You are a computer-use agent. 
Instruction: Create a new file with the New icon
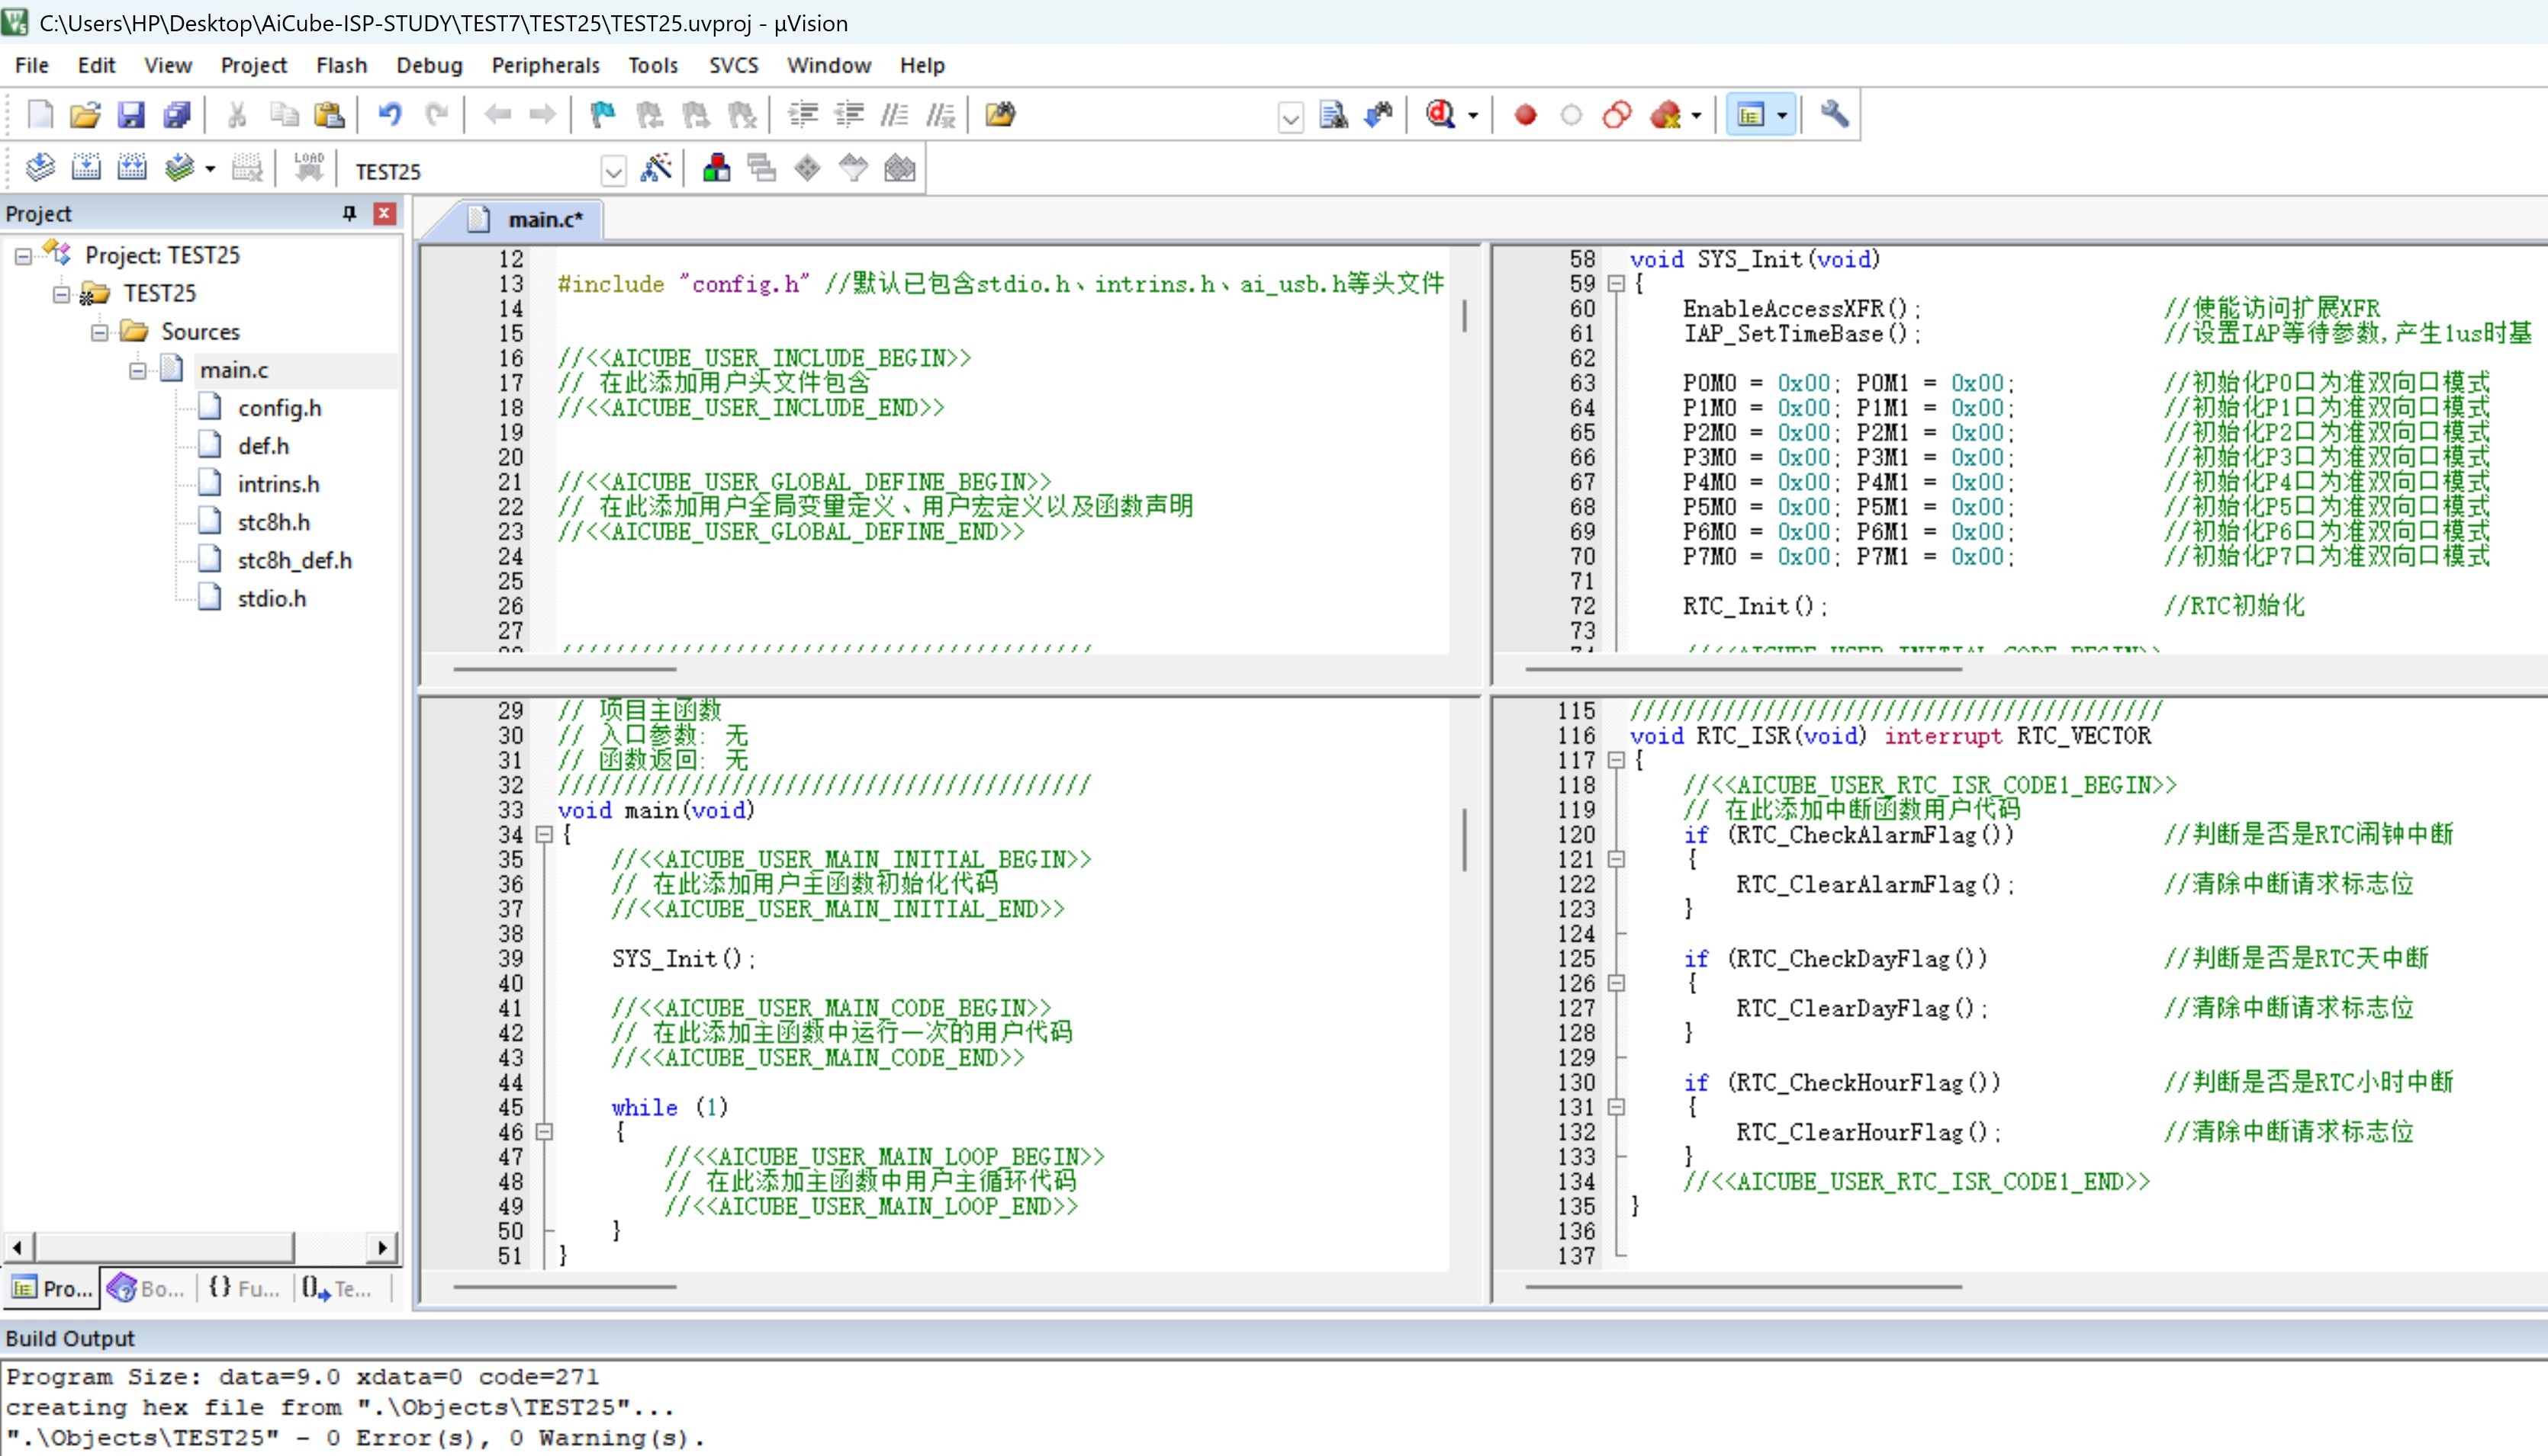(40, 115)
